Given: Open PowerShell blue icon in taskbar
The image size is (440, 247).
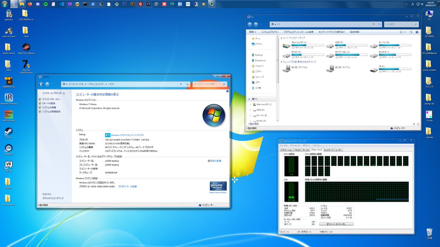Looking at the screenshot, I should tap(93, 4).
